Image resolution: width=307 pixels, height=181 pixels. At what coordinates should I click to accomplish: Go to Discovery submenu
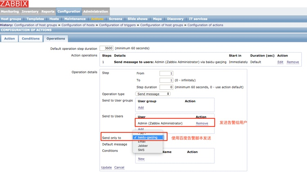[175, 19]
